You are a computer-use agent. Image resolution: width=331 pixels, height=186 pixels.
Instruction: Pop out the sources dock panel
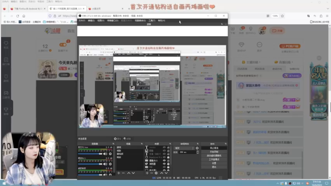(170, 144)
